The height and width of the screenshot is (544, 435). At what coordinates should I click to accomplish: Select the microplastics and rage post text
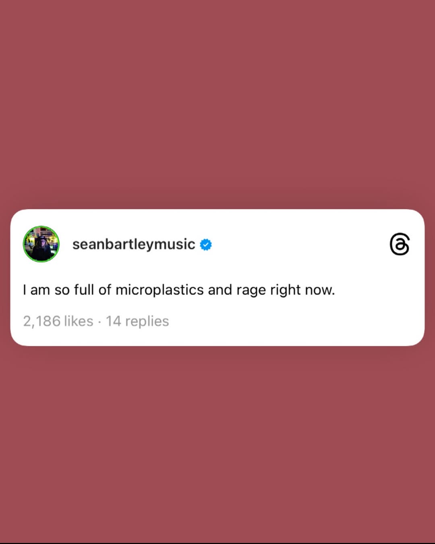[x=179, y=290]
